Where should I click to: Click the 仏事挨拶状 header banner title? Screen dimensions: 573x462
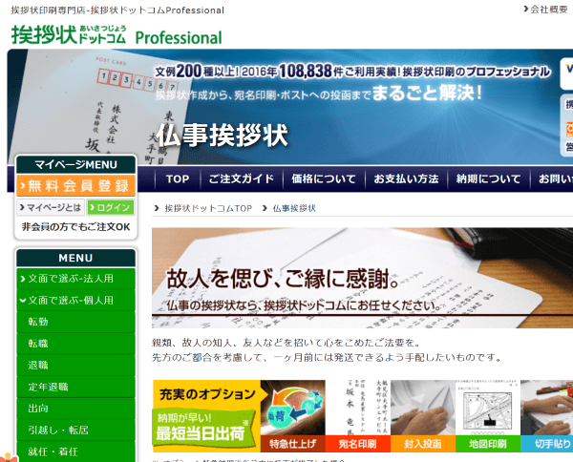(223, 136)
